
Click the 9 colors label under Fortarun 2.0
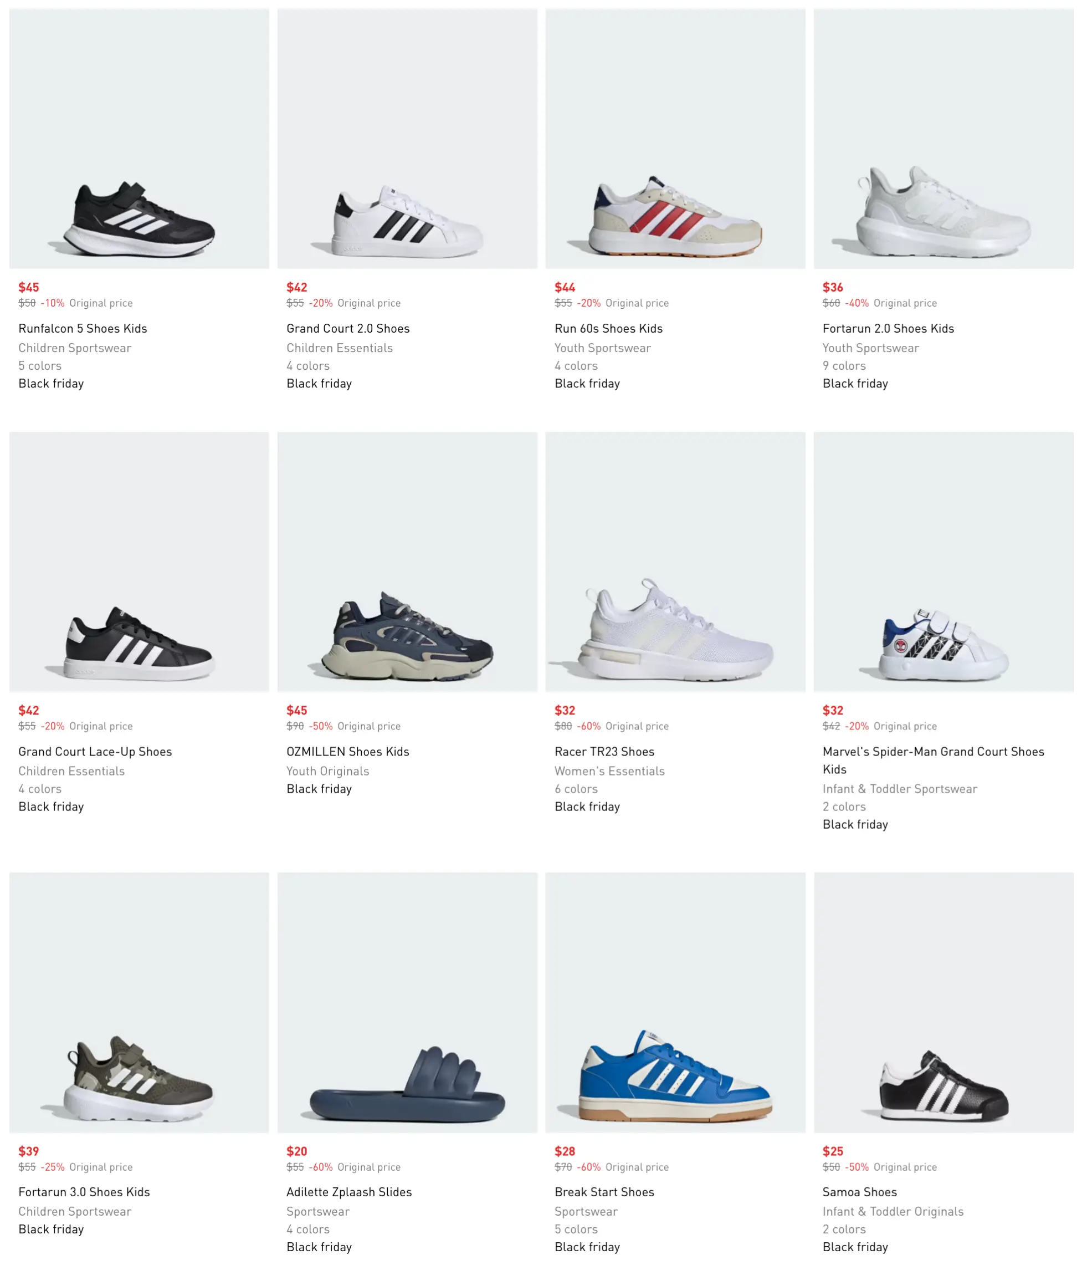844,366
